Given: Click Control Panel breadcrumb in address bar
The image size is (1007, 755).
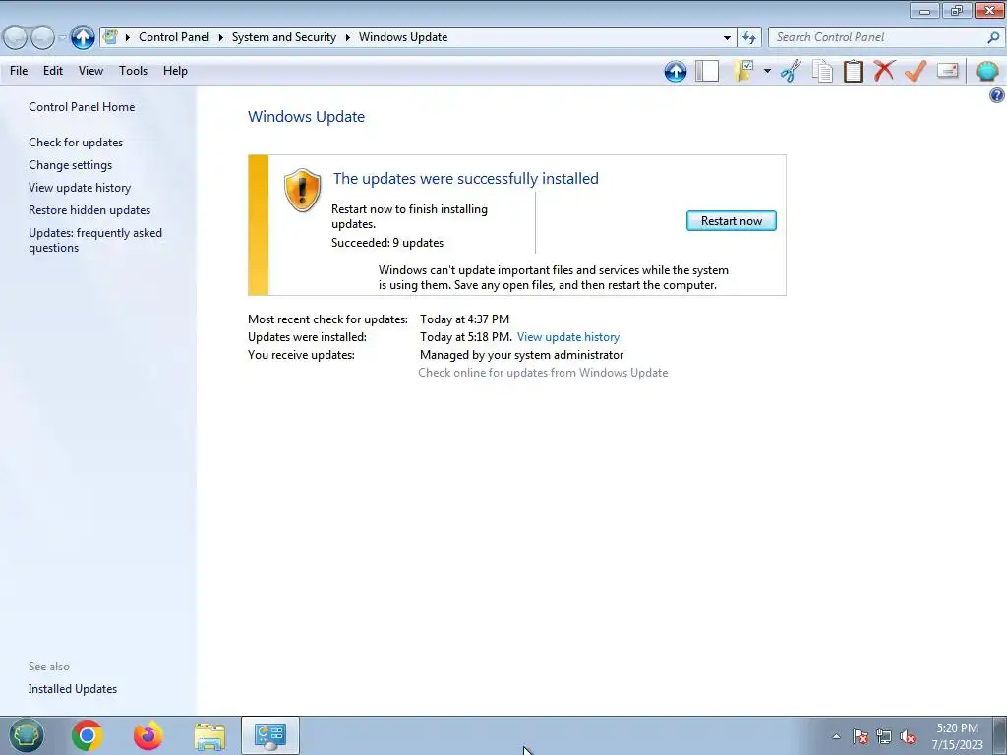Looking at the screenshot, I should (x=174, y=37).
